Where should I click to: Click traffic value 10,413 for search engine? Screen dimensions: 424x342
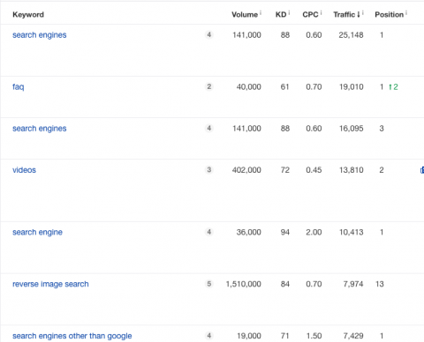coord(352,233)
